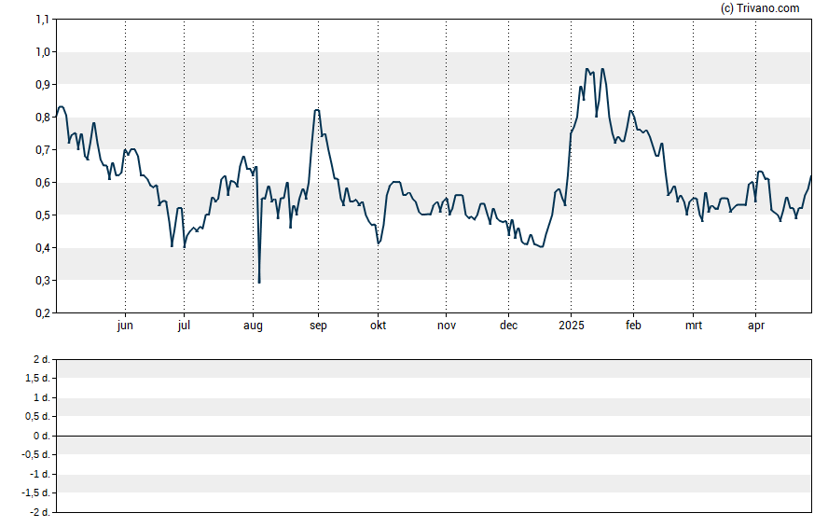828x527 pixels.
Task: Click the '0,2' price axis label
Action: pyautogui.click(x=43, y=313)
